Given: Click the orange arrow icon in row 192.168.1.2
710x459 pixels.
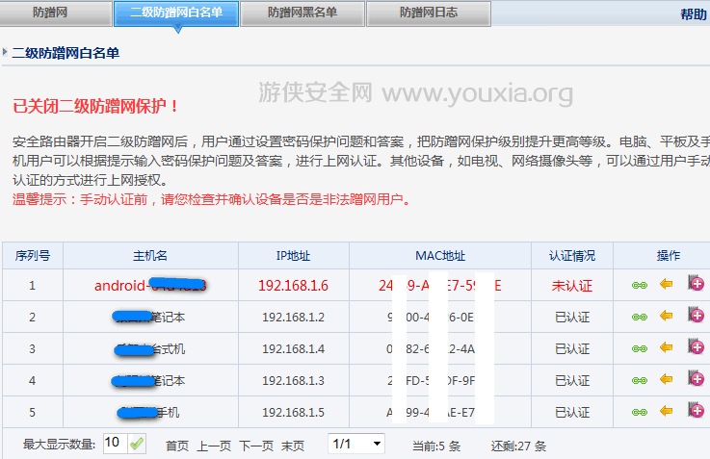Looking at the screenshot, I should pos(666,316).
